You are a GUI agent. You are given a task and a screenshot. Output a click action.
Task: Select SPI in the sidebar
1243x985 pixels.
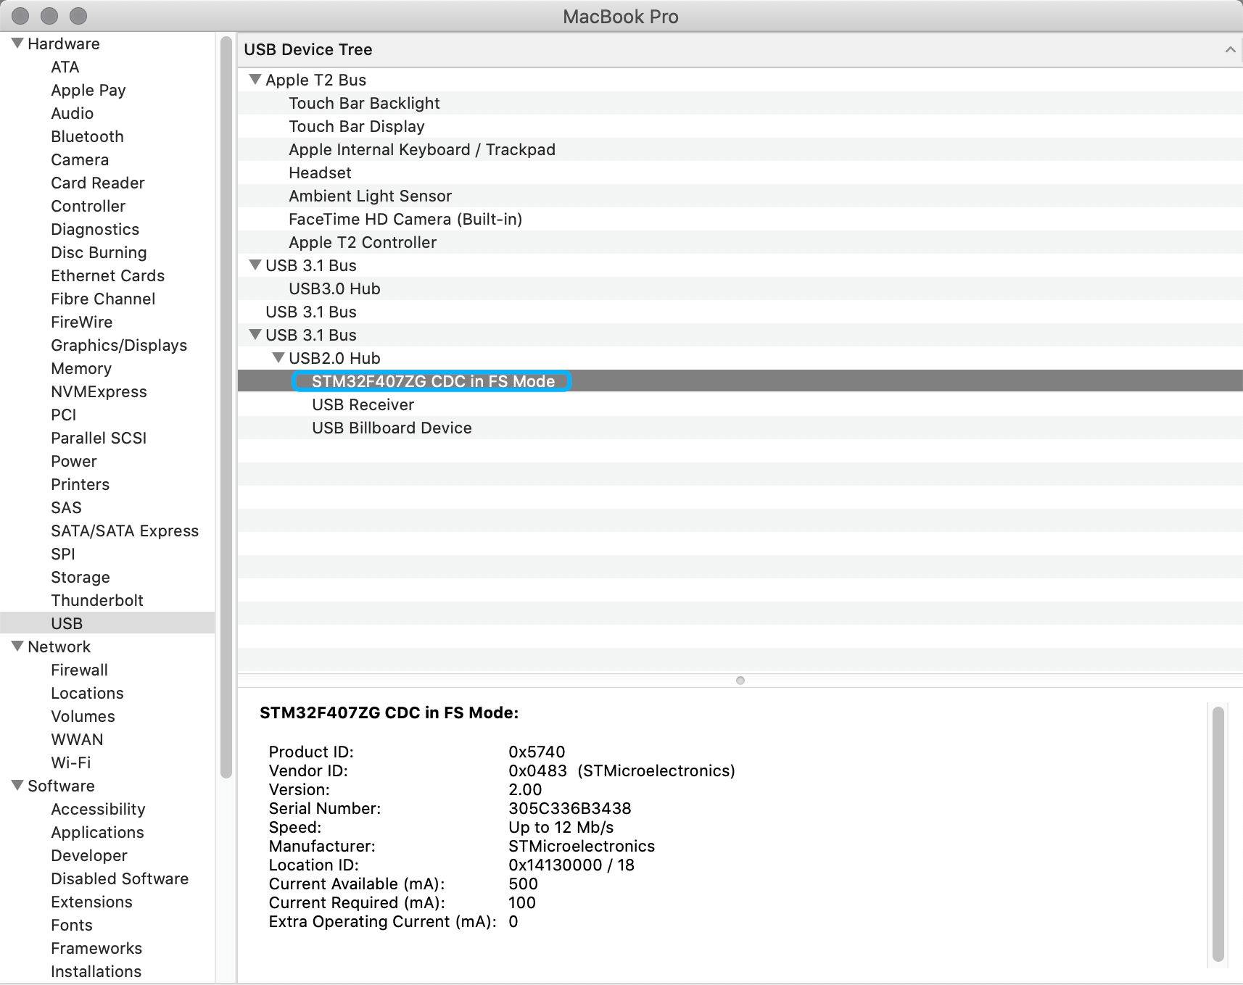pos(63,554)
